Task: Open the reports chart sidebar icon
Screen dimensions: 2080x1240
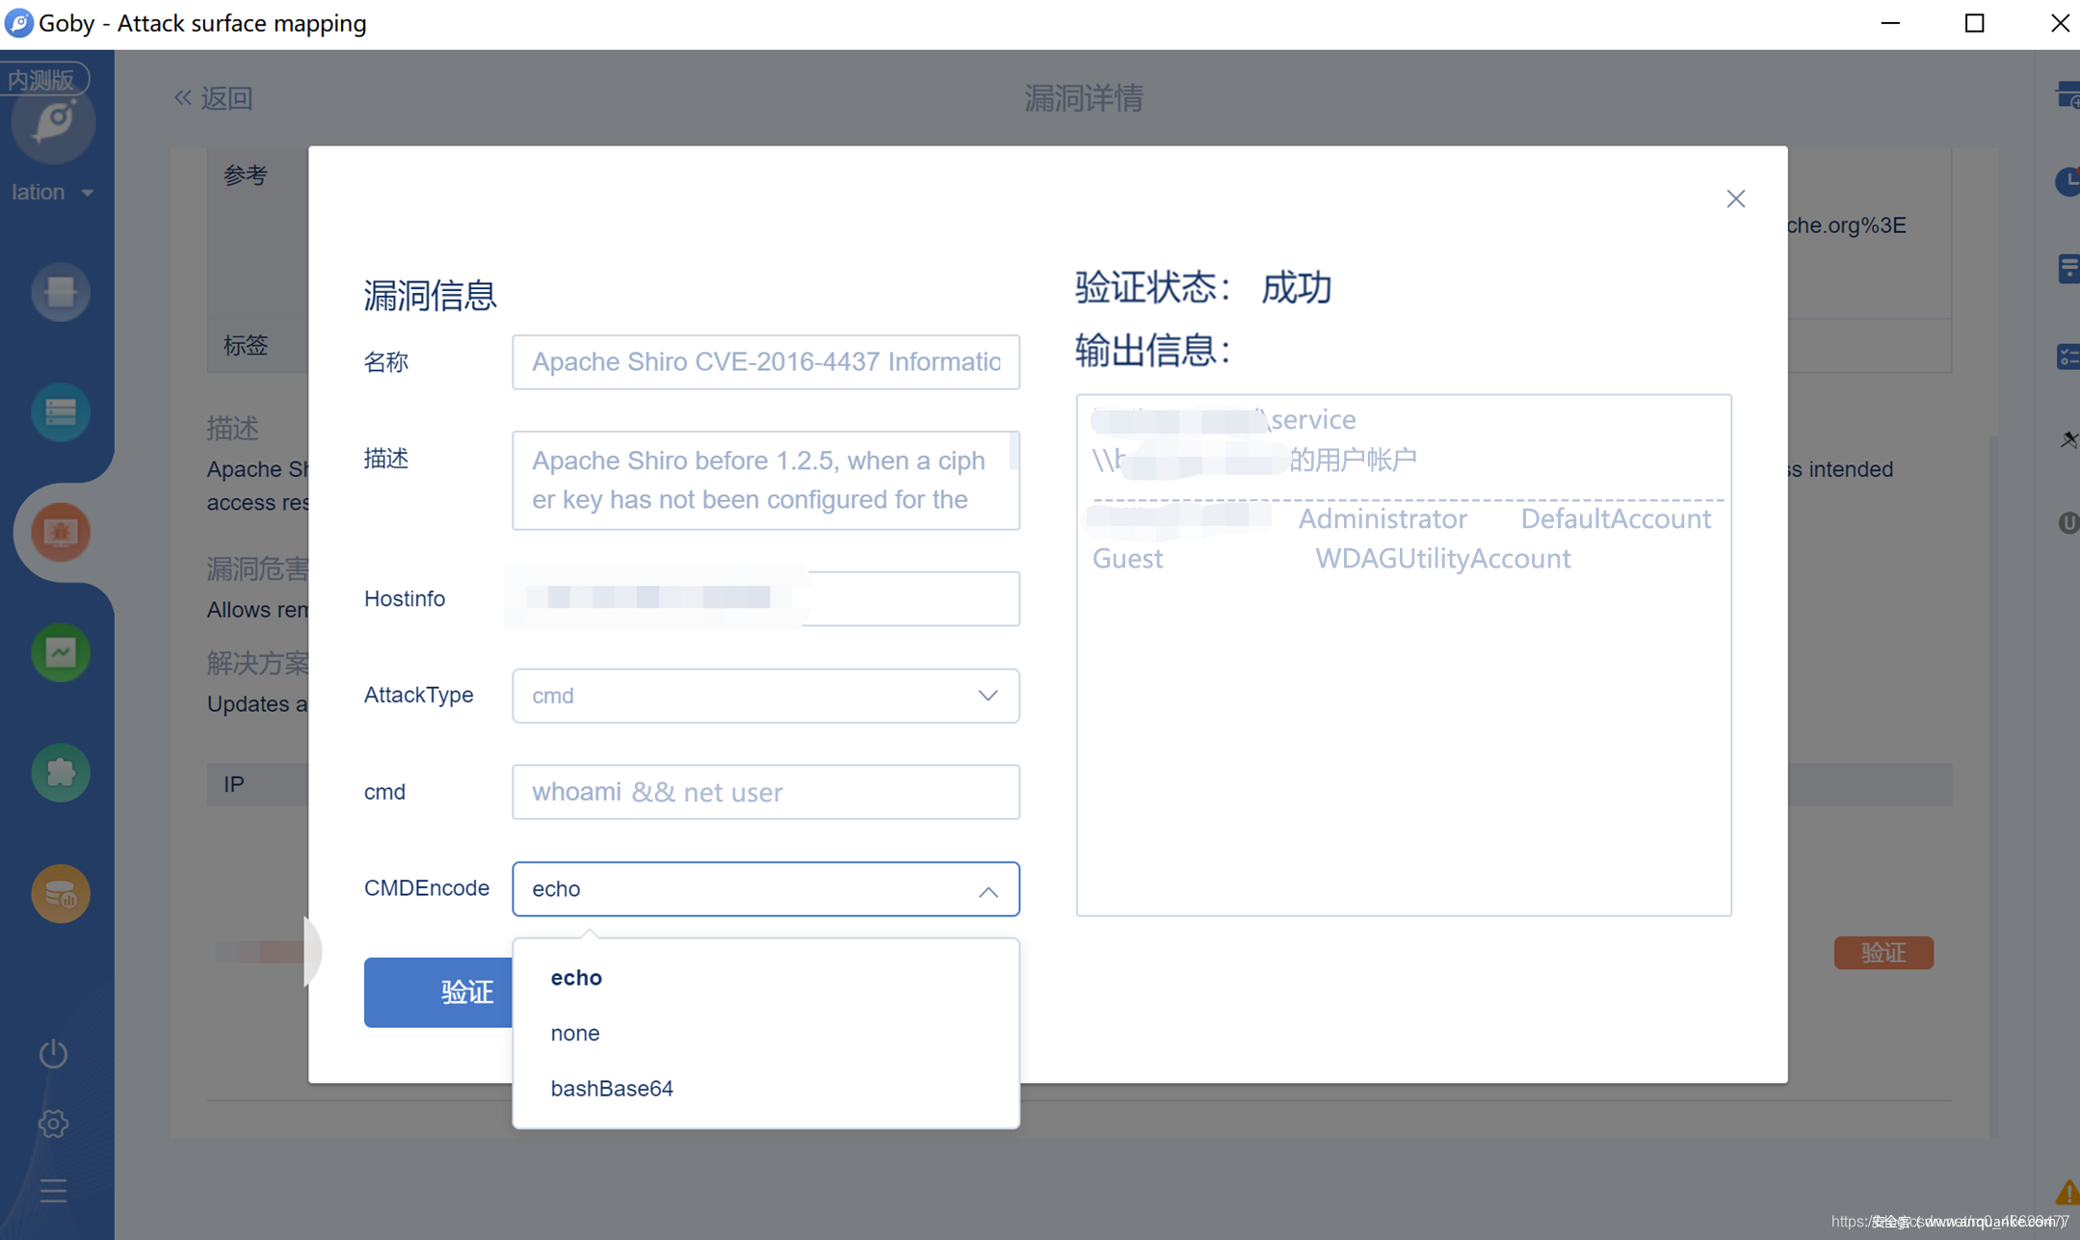Action: [60, 652]
